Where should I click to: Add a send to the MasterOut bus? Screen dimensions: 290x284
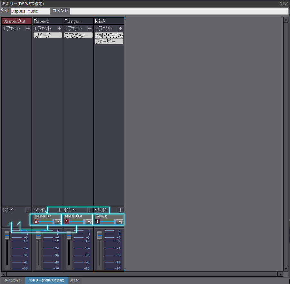click(x=28, y=210)
